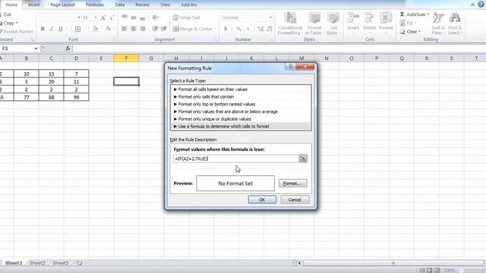Toggle Italic formatting in Font group
This screenshot has width=486, height=273.
[x=52, y=29]
